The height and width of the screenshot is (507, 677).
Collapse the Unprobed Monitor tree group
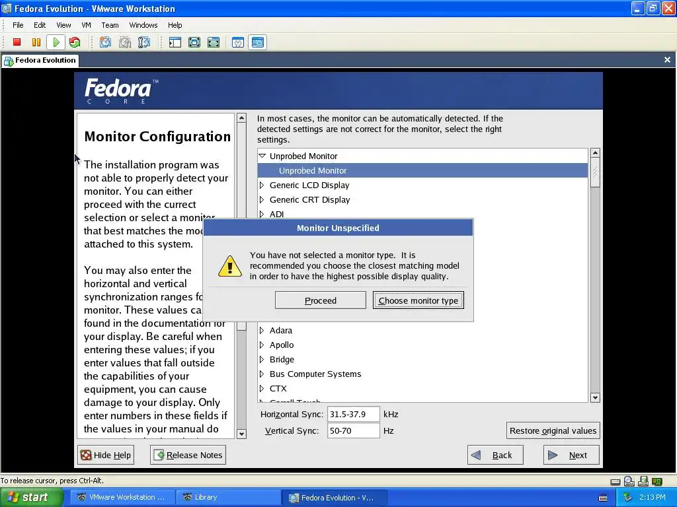262,156
